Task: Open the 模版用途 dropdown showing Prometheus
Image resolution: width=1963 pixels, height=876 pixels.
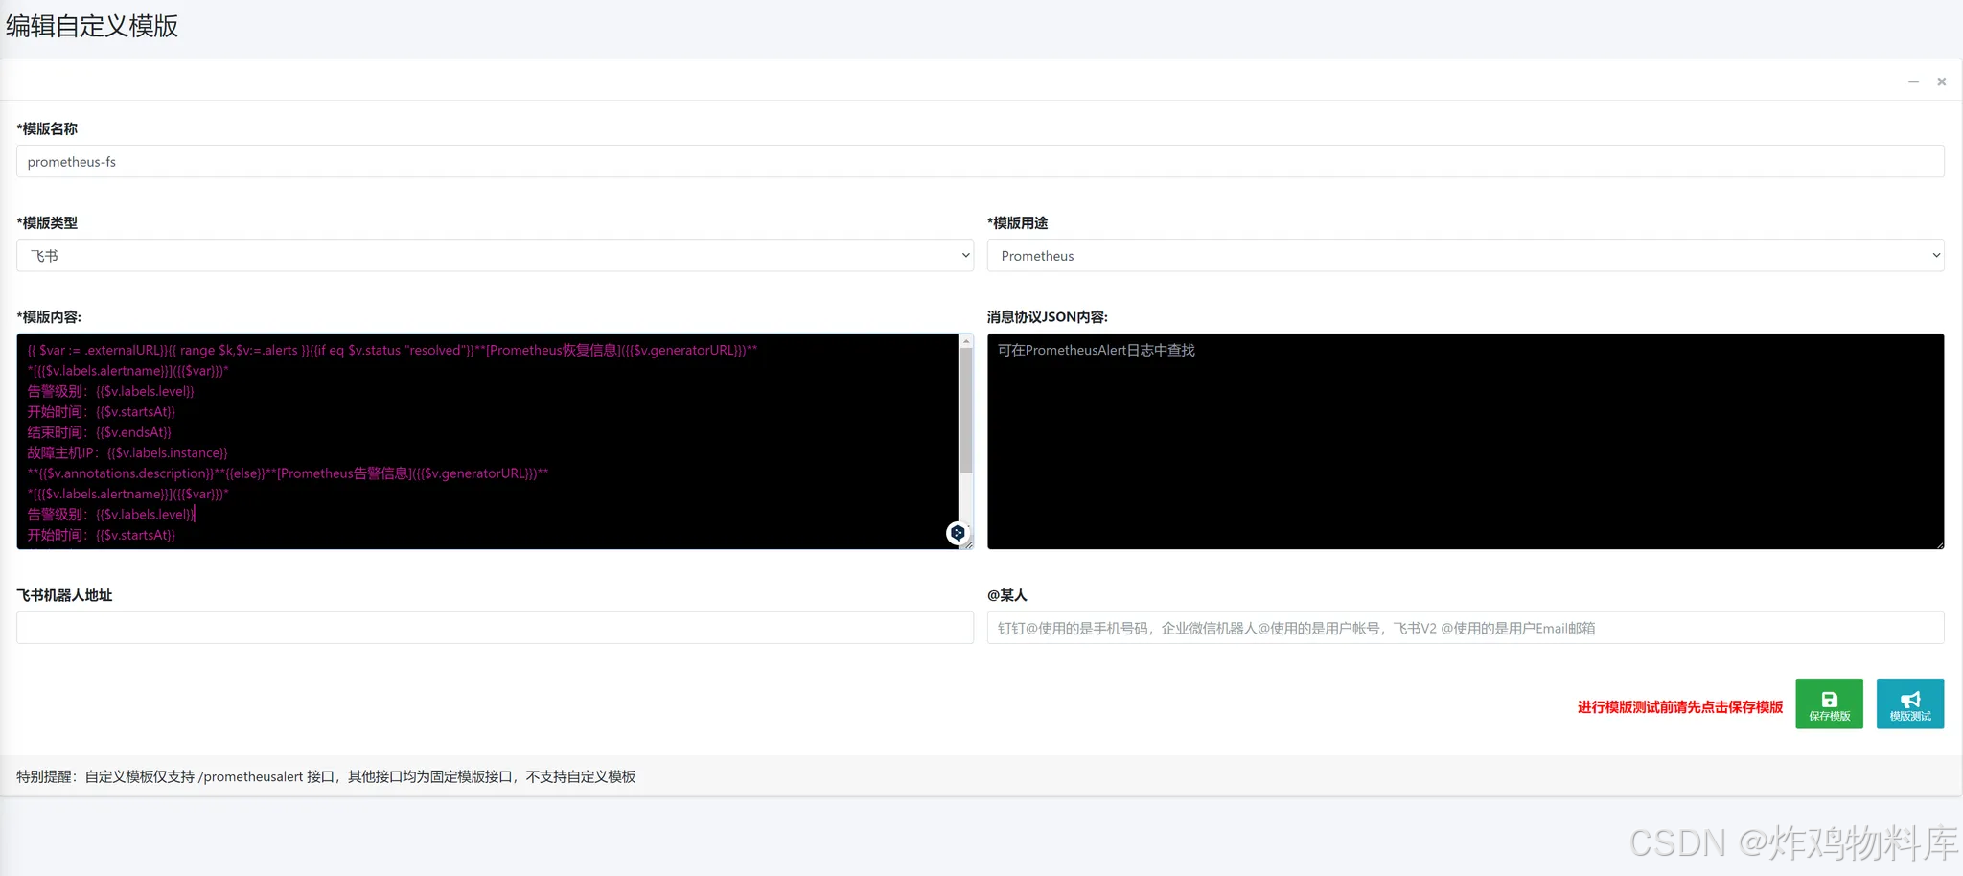Action: coord(1466,255)
